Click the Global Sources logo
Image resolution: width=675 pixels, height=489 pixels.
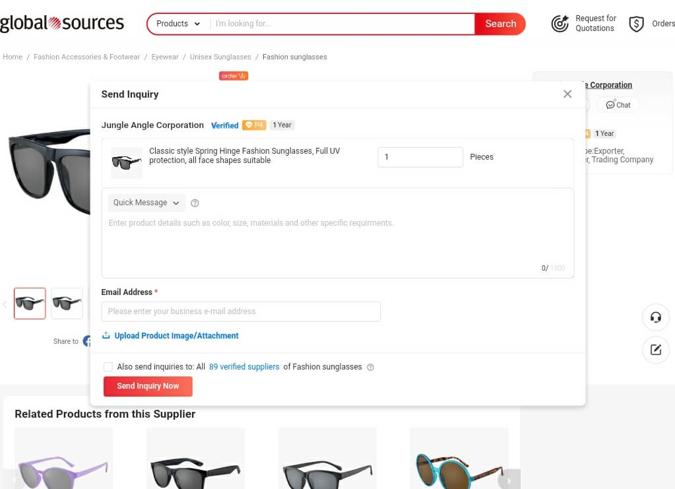coord(62,23)
